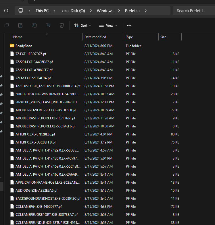215x225 pixels.
Task: Select the ReadyBoot folder icon
Action: point(12,46)
